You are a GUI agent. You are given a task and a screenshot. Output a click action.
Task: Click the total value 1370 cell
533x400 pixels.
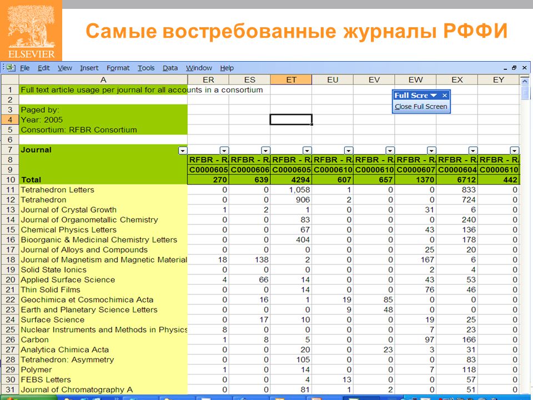pos(416,179)
